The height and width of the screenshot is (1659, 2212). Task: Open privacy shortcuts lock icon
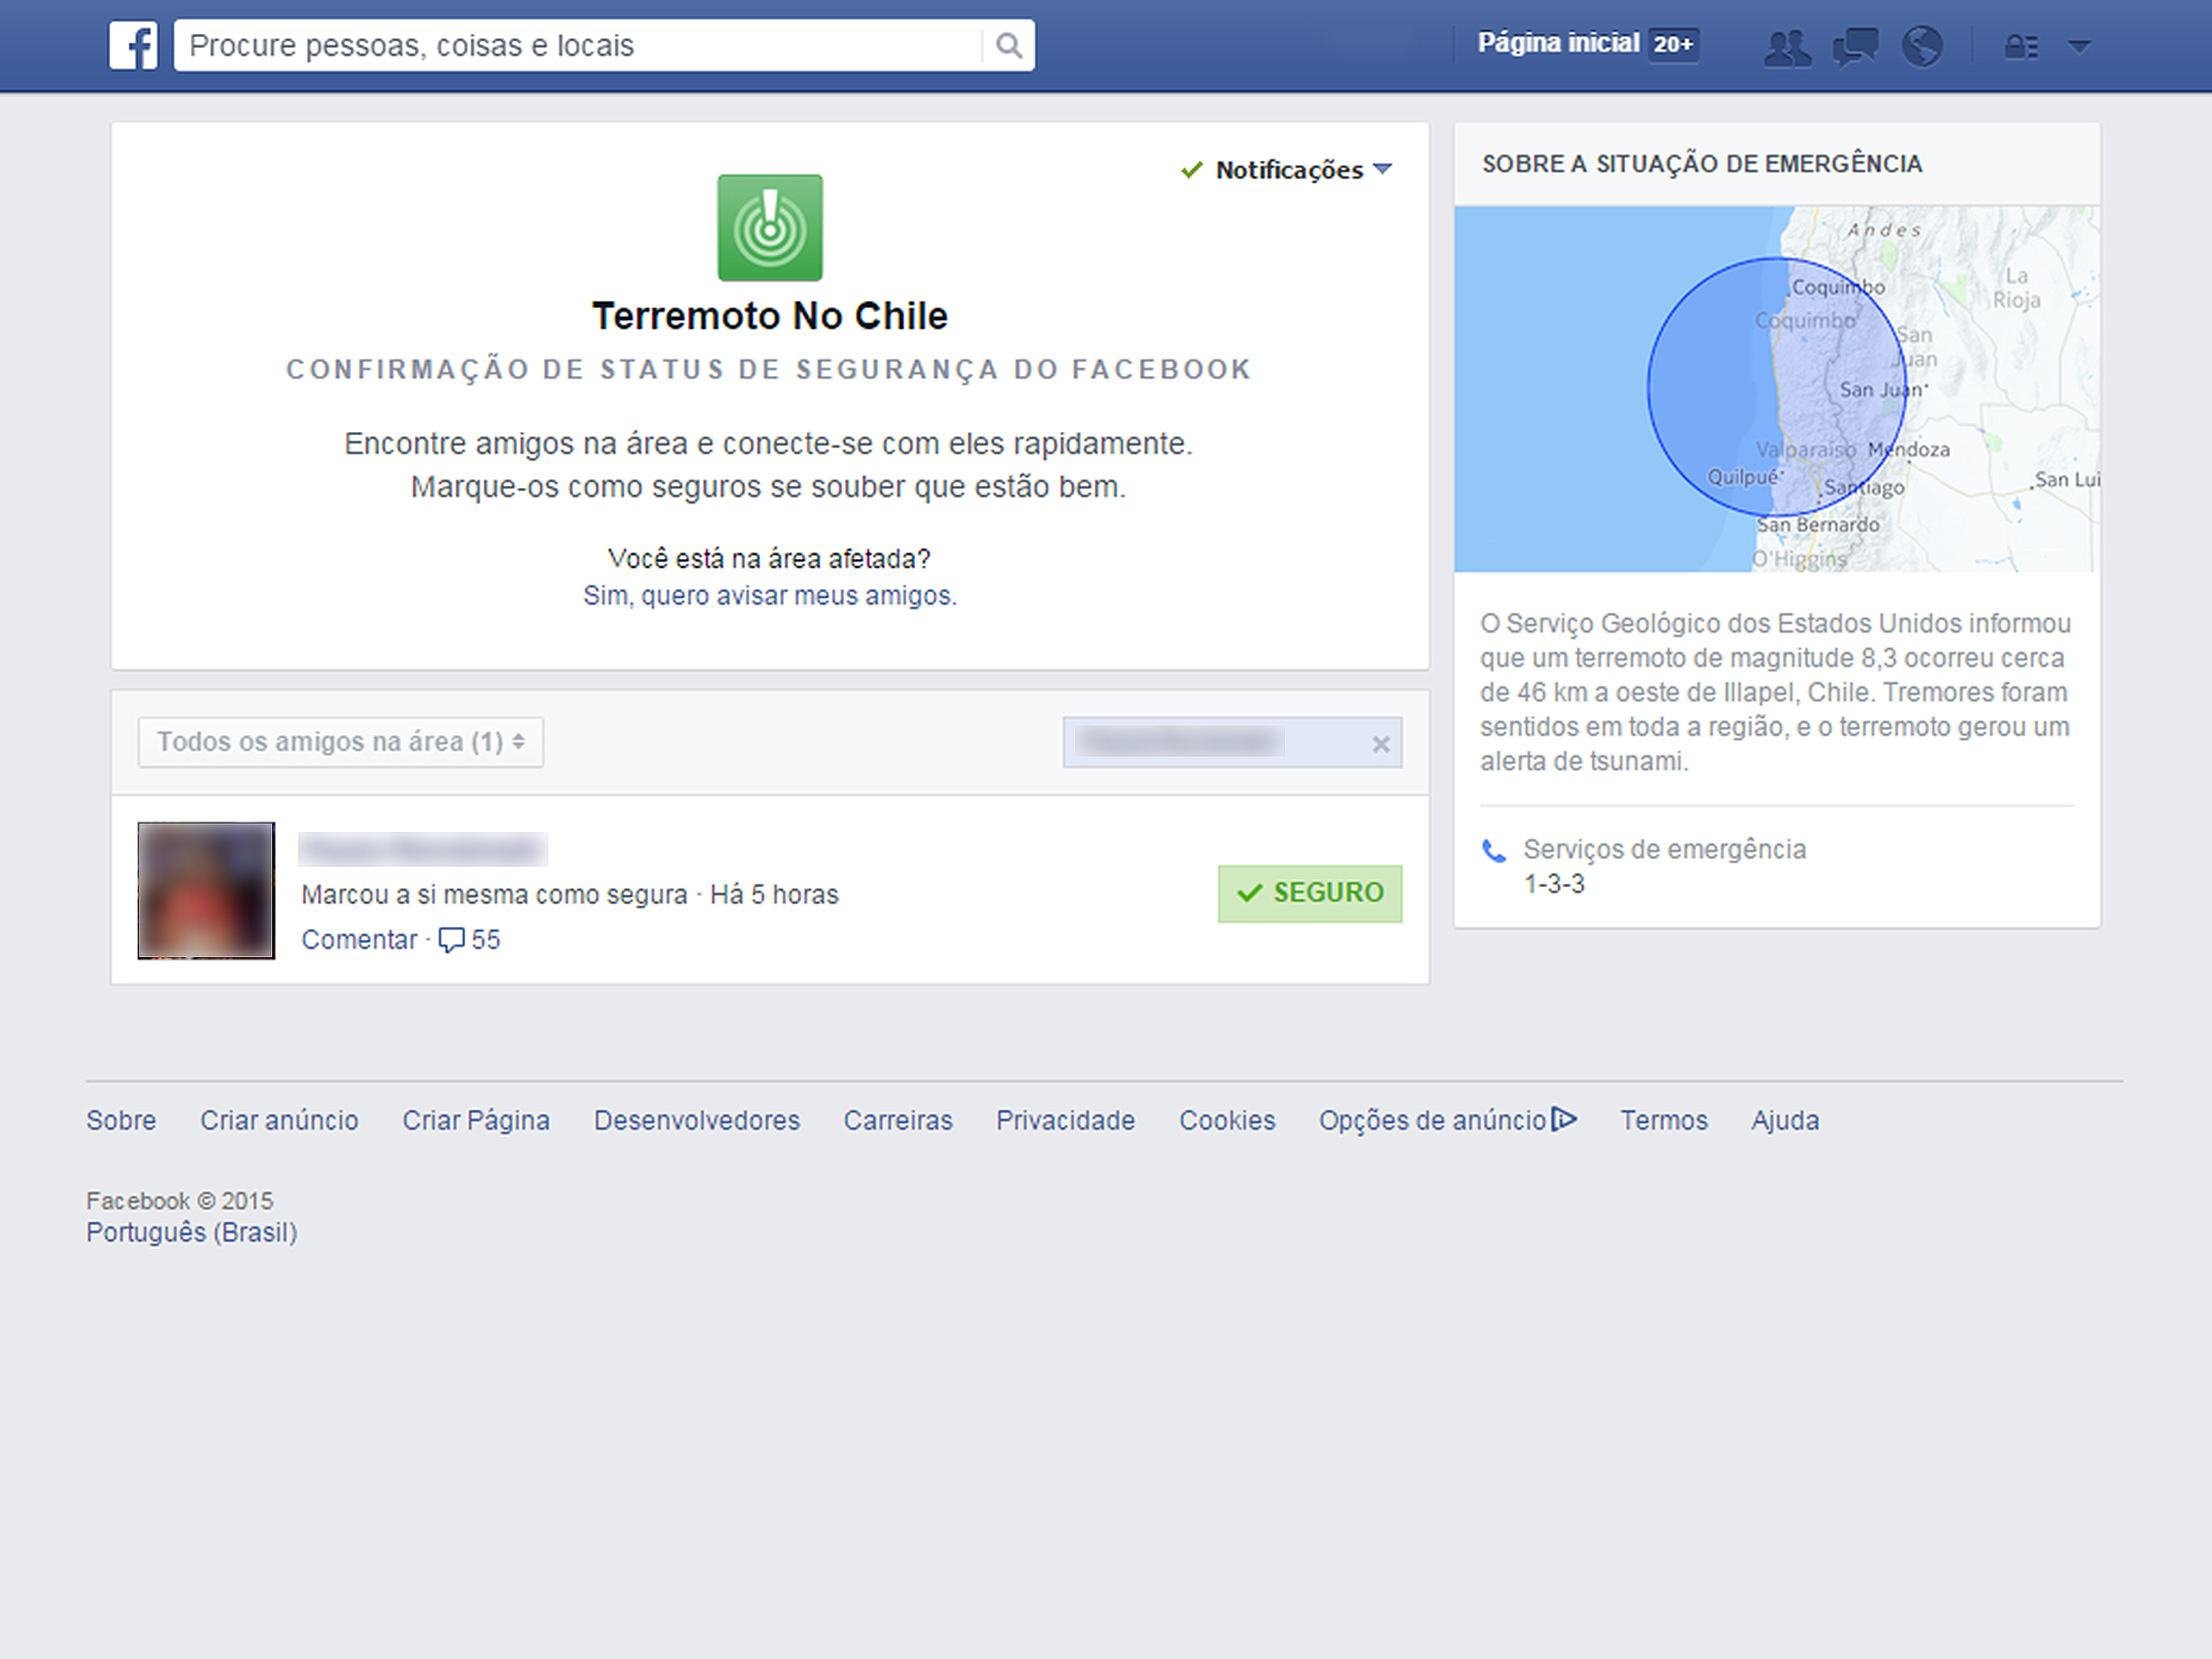[x=2021, y=46]
